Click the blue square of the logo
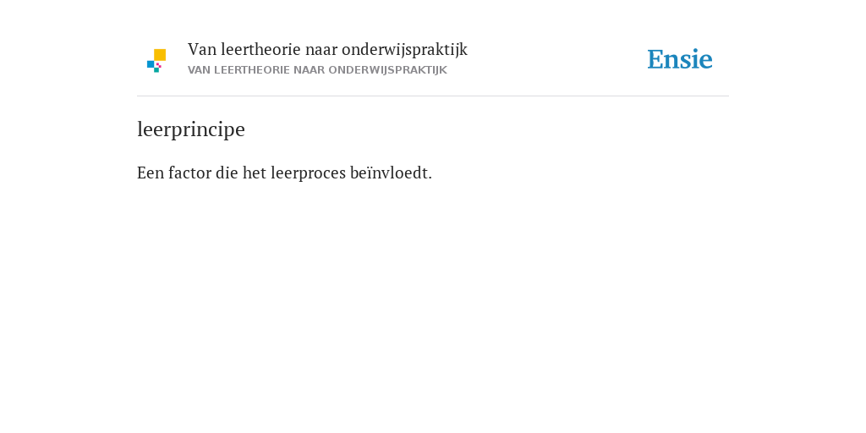Image resolution: width=866 pixels, height=433 pixels. tap(151, 64)
